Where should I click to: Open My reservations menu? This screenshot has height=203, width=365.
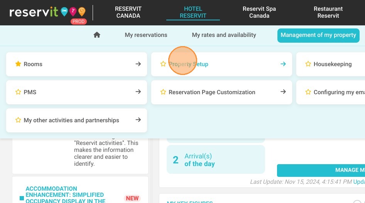(x=146, y=35)
